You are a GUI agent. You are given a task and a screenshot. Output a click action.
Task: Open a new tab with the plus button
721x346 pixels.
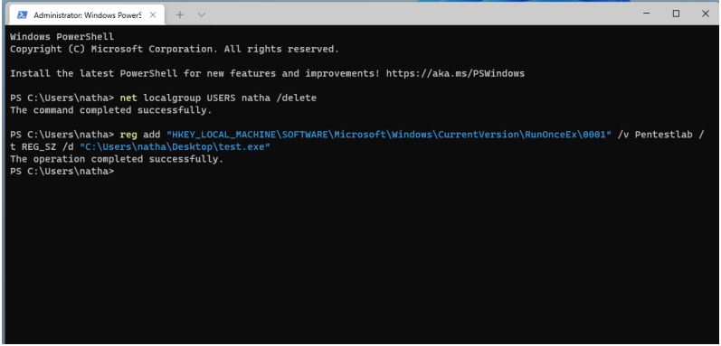pos(180,14)
